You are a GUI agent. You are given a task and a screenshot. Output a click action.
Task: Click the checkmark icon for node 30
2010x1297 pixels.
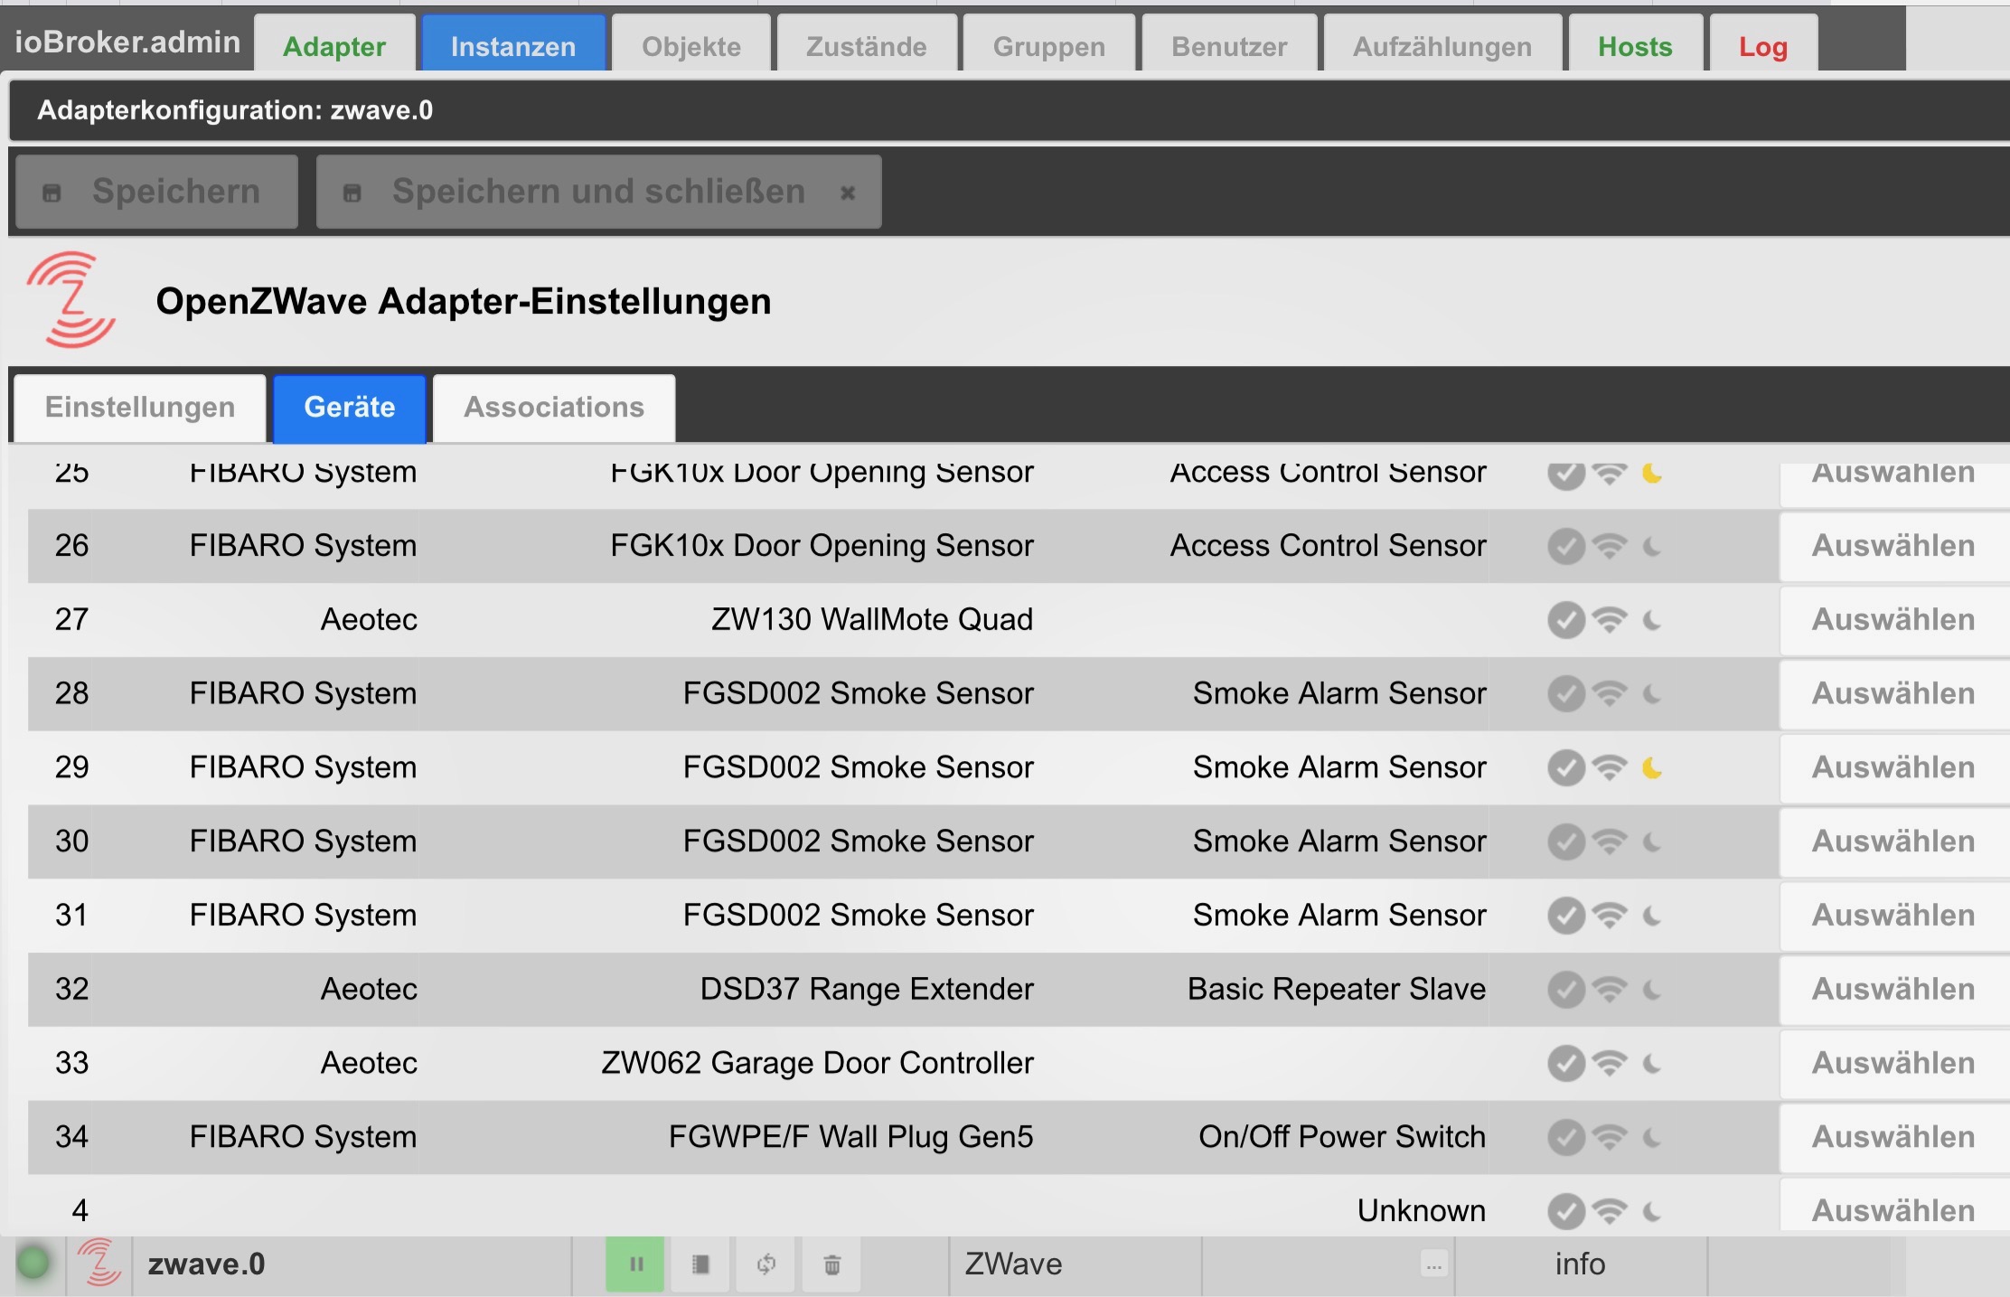tap(1566, 842)
